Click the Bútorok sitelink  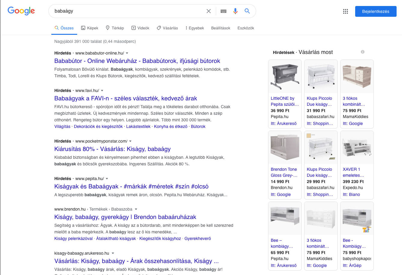(198, 126)
